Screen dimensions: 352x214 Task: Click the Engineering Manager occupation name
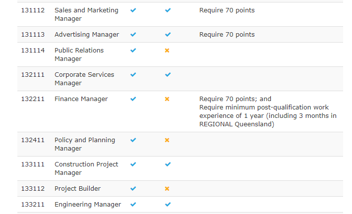click(88, 205)
